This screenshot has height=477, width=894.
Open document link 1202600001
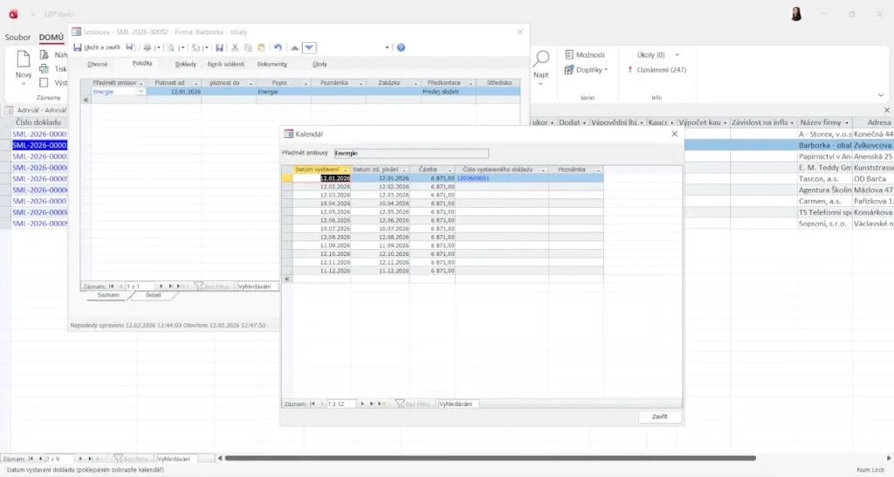[473, 178]
